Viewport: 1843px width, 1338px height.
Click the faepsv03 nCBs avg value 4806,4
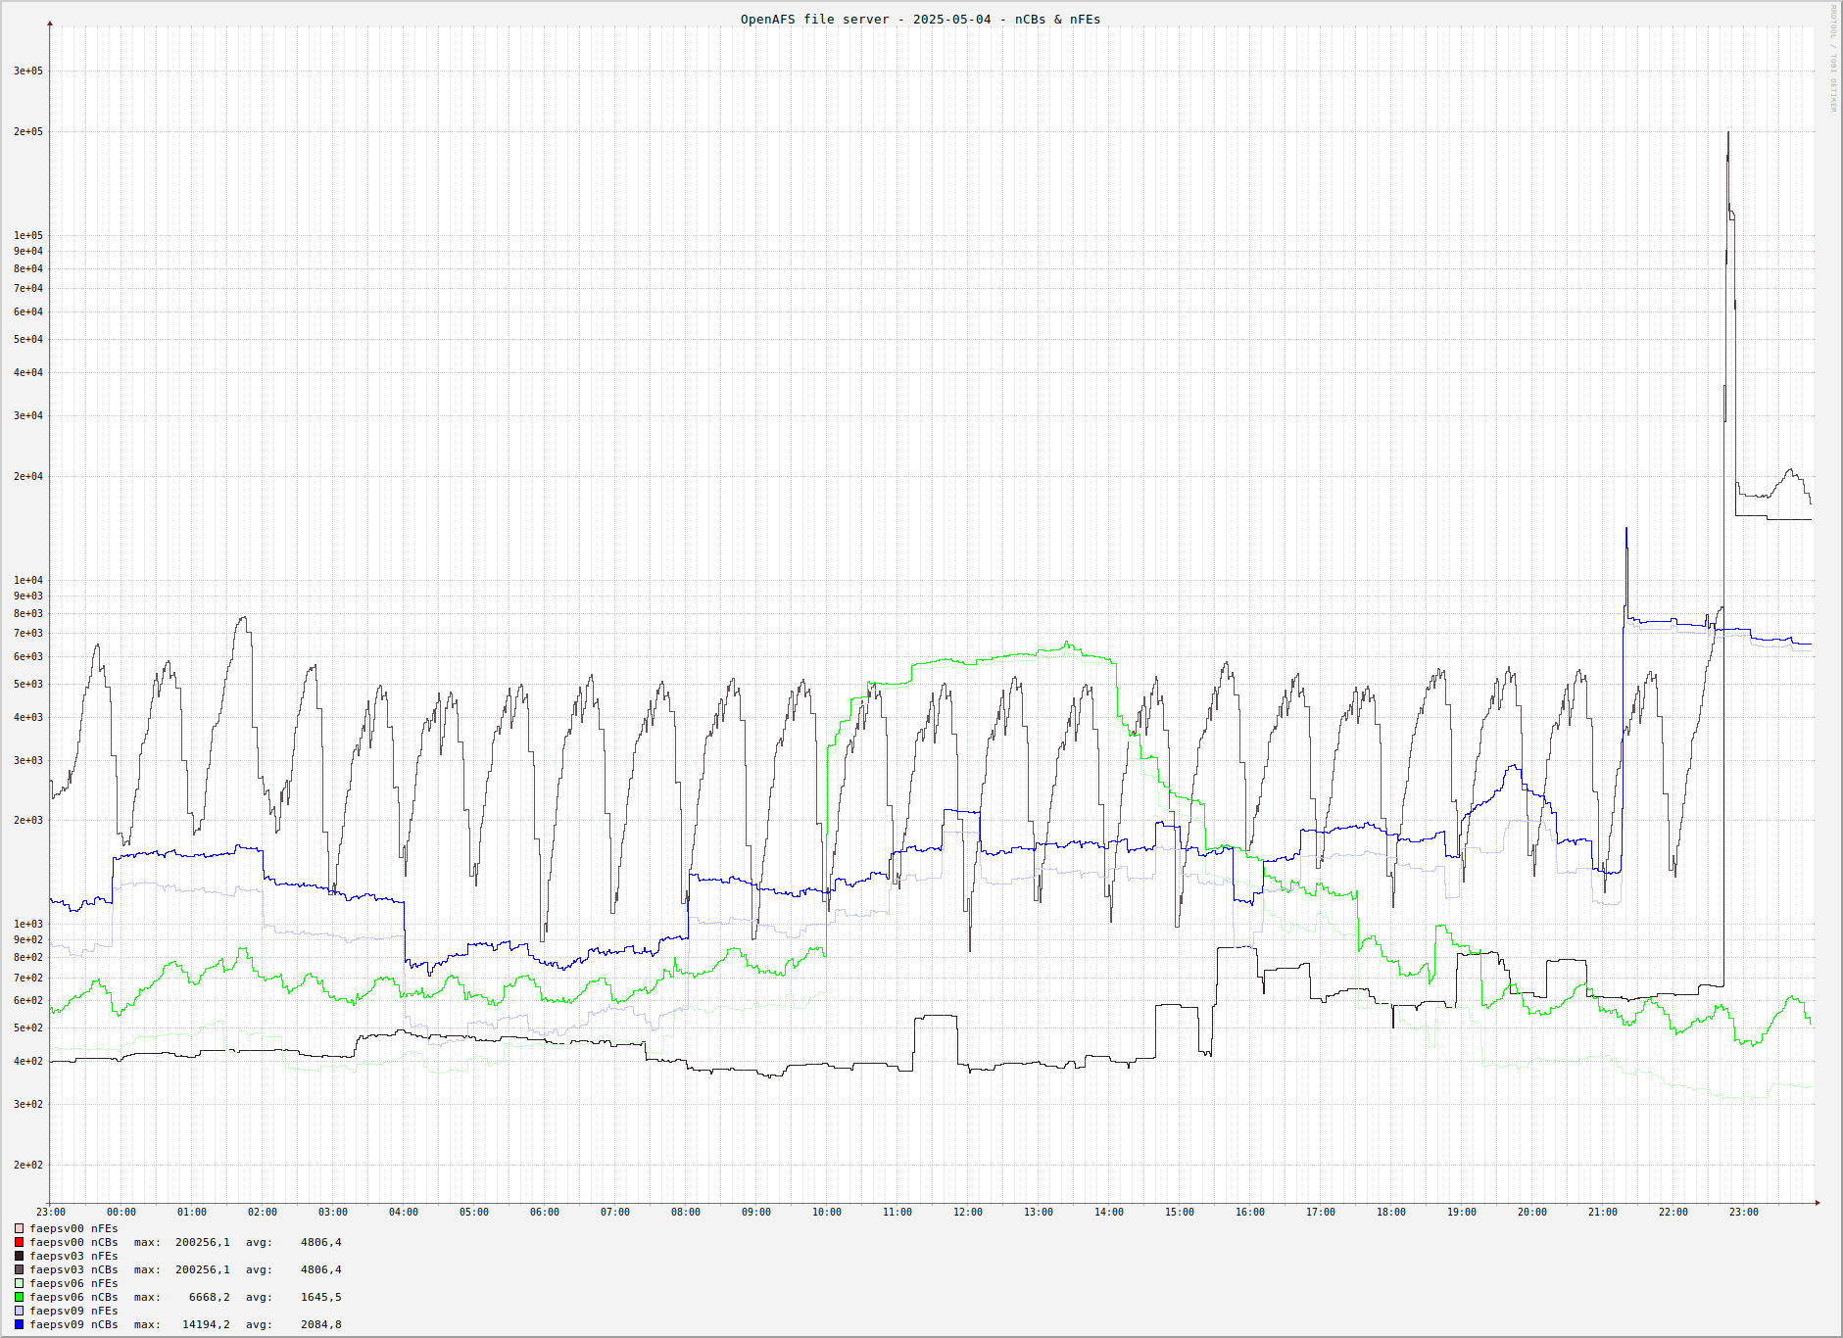320,1269
